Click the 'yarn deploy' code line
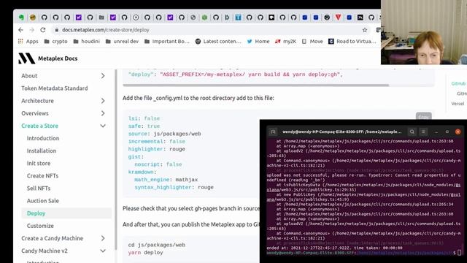This screenshot has width=467, height=263. [x=146, y=253]
